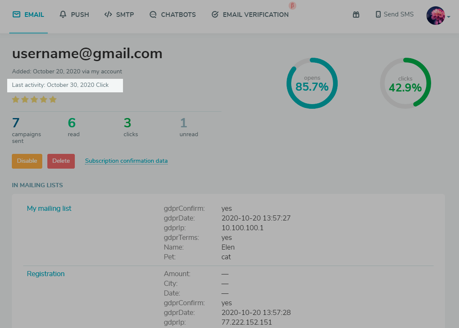Expand the account dropdown arrow
The image size is (459, 328).
coord(449,17)
